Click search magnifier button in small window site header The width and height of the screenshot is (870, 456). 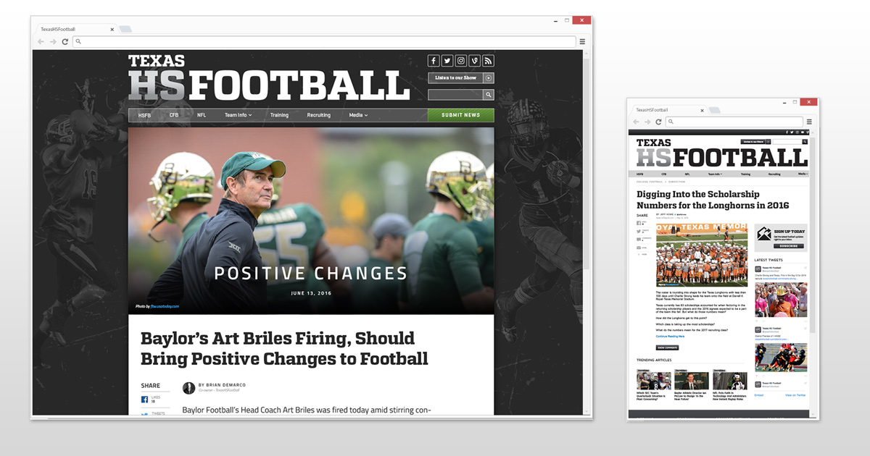point(805,142)
